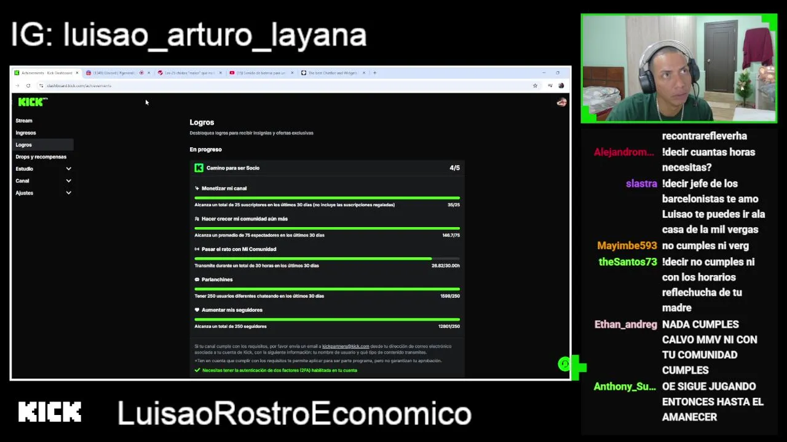This screenshot has height=442, width=787.
Task: Click the Kick logo in the dashboard header
Action: pyautogui.click(x=33, y=102)
